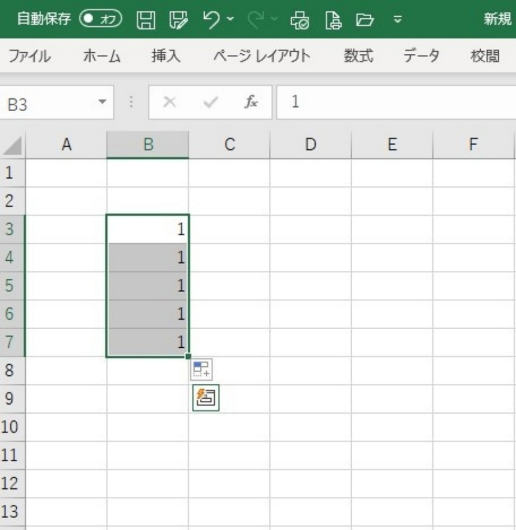Click the Insert Function fx icon
This screenshot has height=530, width=516.
click(x=251, y=102)
